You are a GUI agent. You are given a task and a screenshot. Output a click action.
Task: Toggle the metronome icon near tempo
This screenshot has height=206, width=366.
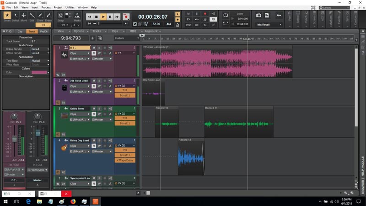178,25
